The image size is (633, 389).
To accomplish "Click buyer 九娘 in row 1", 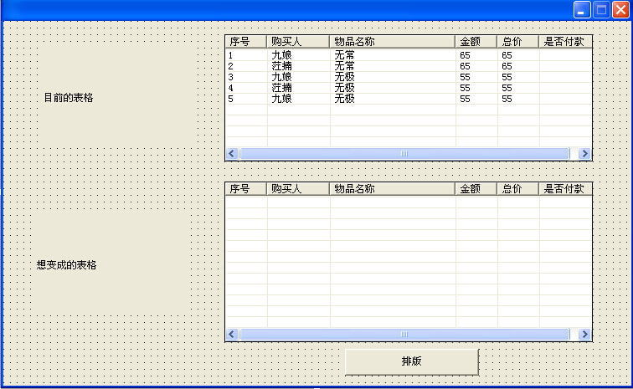I will click(x=281, y=55).
